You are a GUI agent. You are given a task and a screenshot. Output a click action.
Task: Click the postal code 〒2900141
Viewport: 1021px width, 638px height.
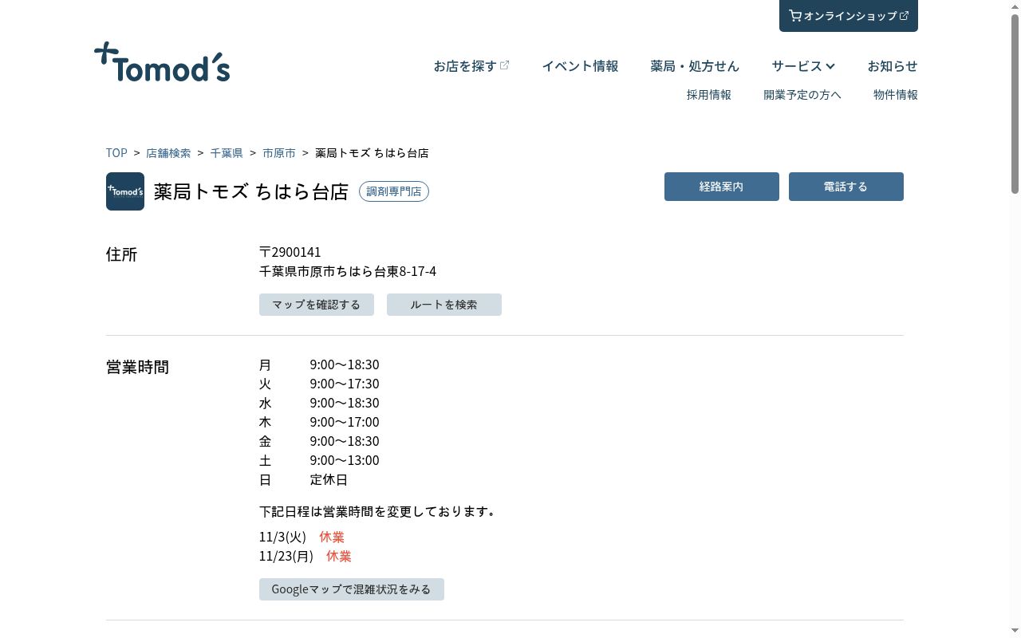tap(290, 252)
